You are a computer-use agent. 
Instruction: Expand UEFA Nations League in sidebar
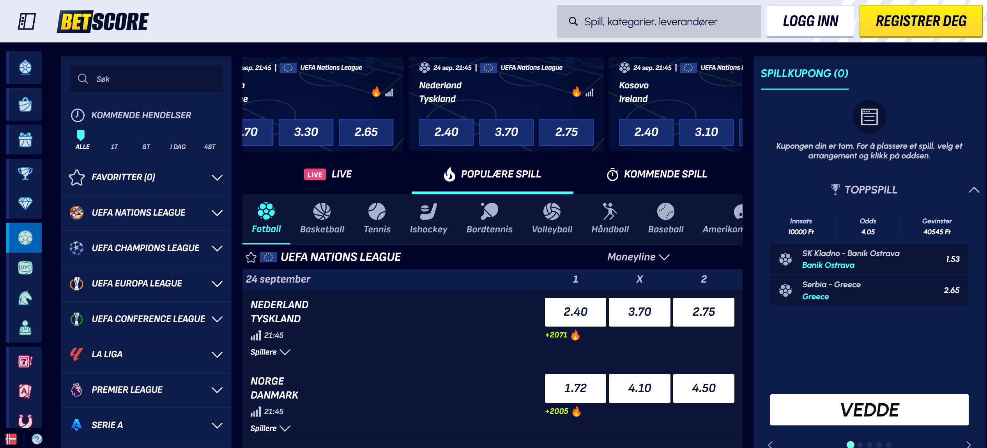tap(146, 213)
